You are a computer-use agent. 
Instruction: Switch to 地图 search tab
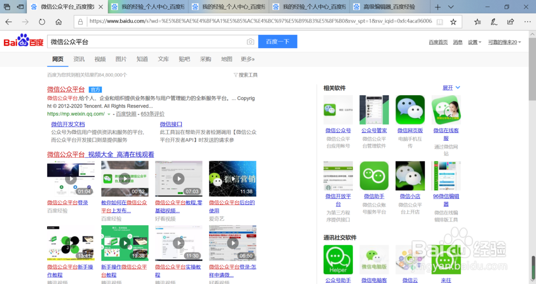point(227,59)
